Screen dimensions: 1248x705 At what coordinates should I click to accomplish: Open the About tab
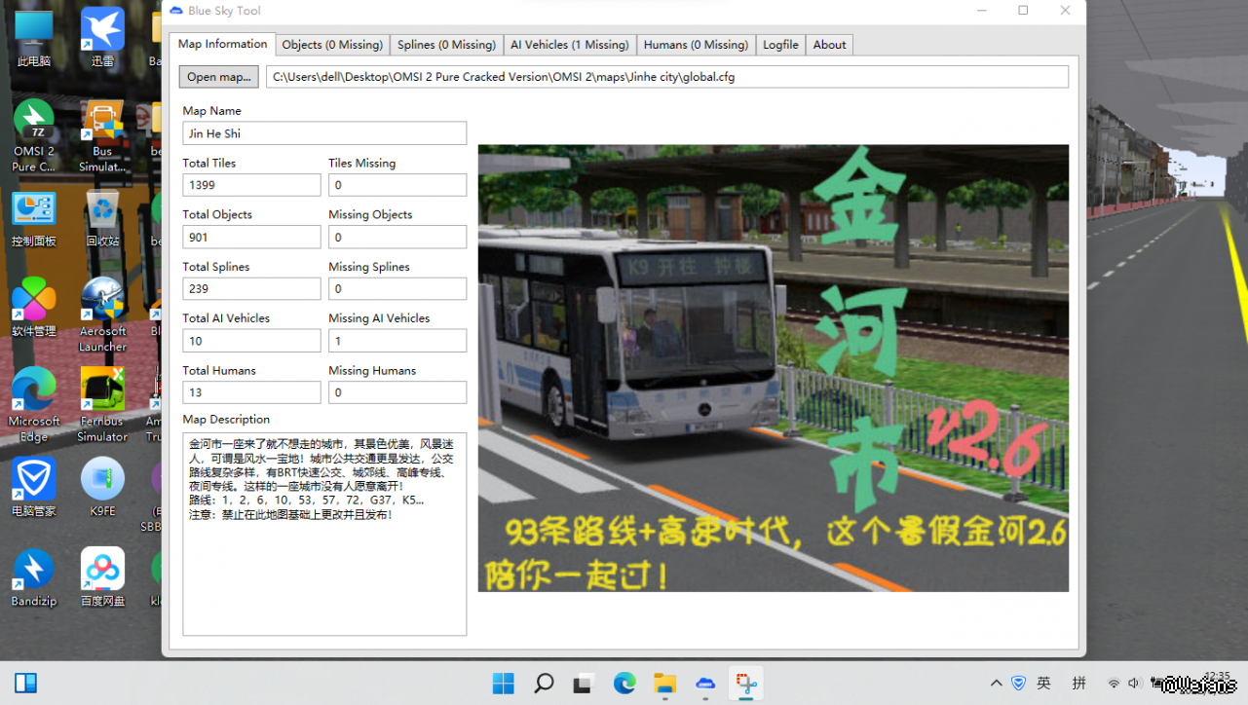click(829, 45)
